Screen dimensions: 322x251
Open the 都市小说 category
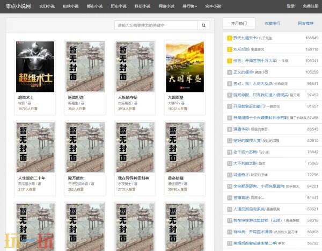(x=94, y=6)
